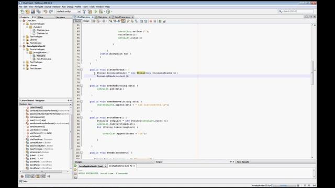The image size is (335, 188).
Task: Open the Profile Main Project dropdown arrow
Action: tap(111, 11)
